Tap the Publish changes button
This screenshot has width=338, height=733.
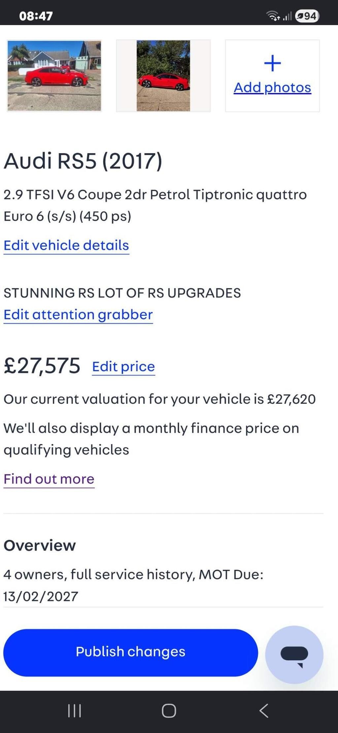point(131,652)
